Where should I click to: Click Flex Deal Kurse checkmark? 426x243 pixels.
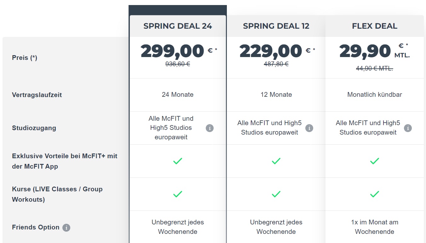tap(374, 194)
